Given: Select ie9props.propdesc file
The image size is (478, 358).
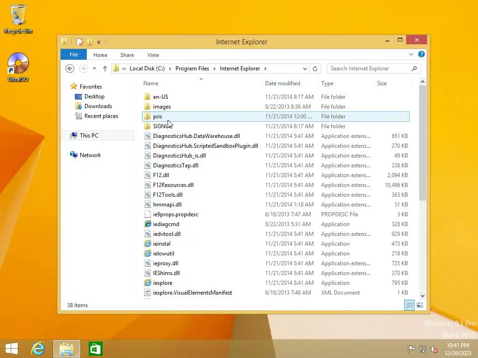Looking at the screenshot, I should point(176,214).
